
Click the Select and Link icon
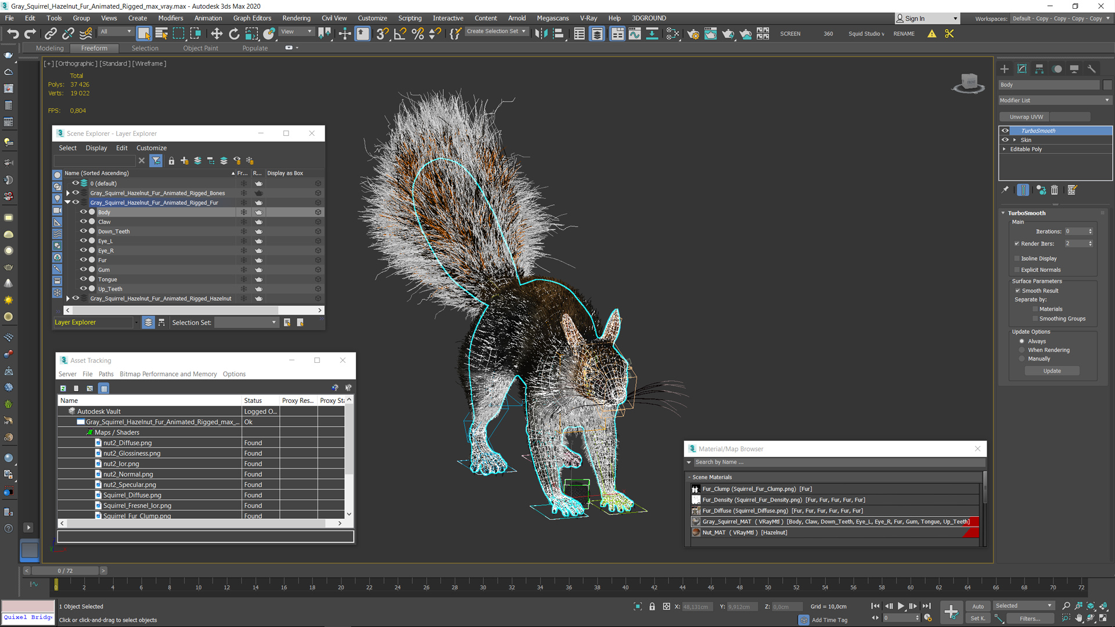click(x=51, y=34)
